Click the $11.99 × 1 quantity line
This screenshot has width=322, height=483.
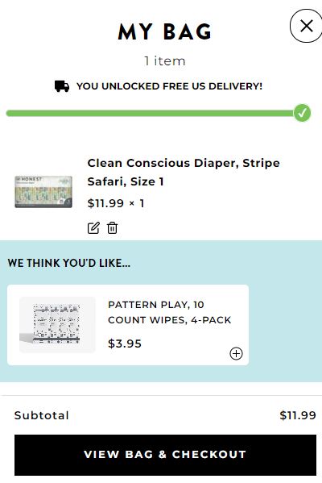(x=116, y=203)
